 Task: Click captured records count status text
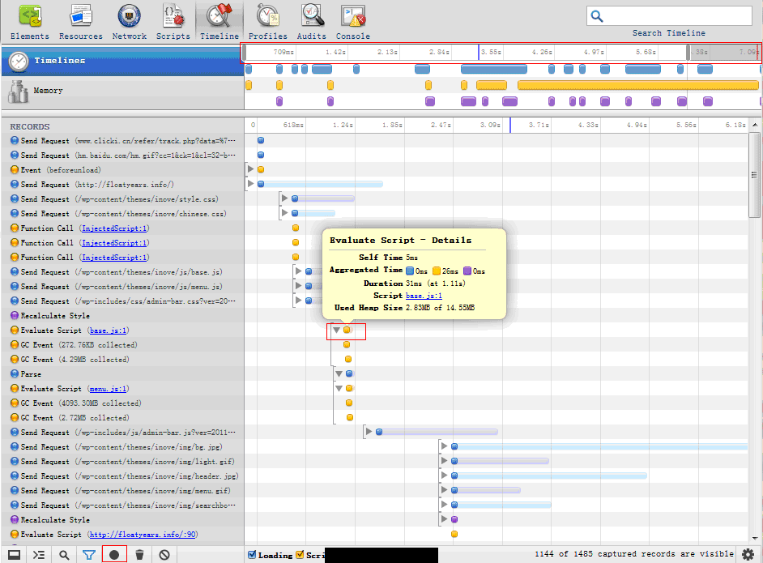[634, 554]
